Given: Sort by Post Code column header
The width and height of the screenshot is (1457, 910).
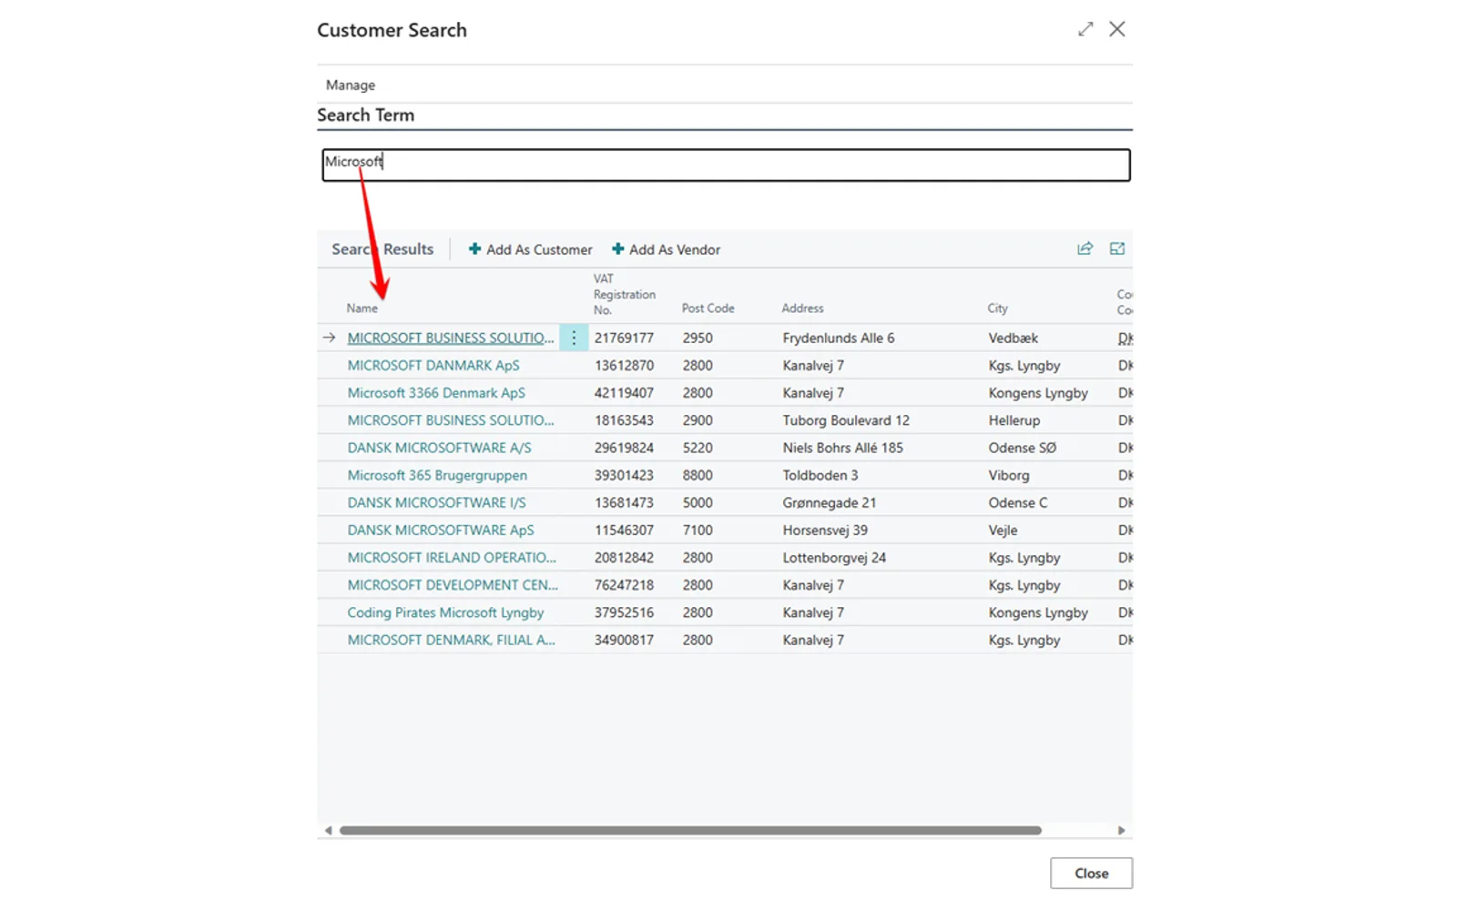Looking at the screenshot, I should tap(708, 308).
